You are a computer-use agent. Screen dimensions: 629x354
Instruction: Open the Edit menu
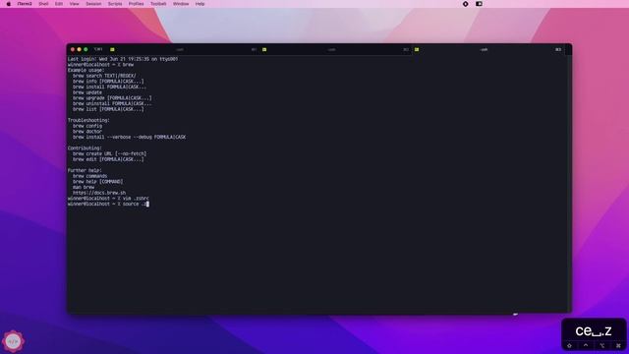point(59,4)
